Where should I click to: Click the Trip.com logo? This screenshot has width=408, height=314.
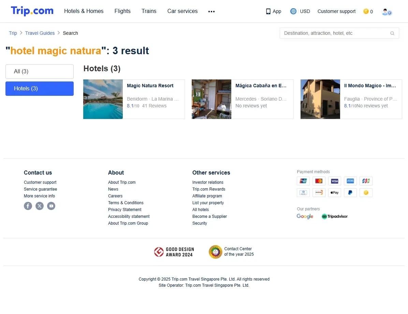[32, 11]
